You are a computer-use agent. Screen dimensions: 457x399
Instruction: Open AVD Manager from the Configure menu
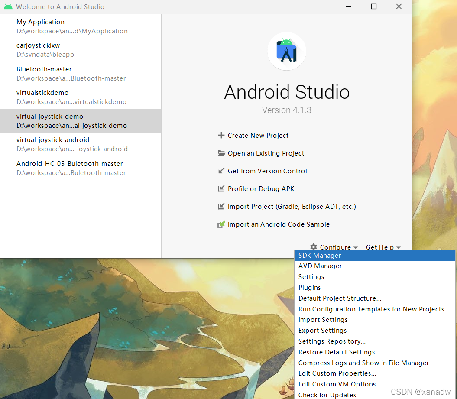pyautogui.click(x=375, y=266)
